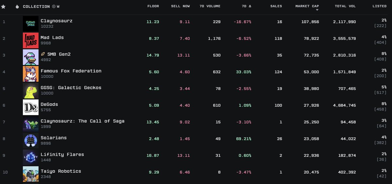
Task: Sort by the FLOOR column header
Action: point(153,6)
